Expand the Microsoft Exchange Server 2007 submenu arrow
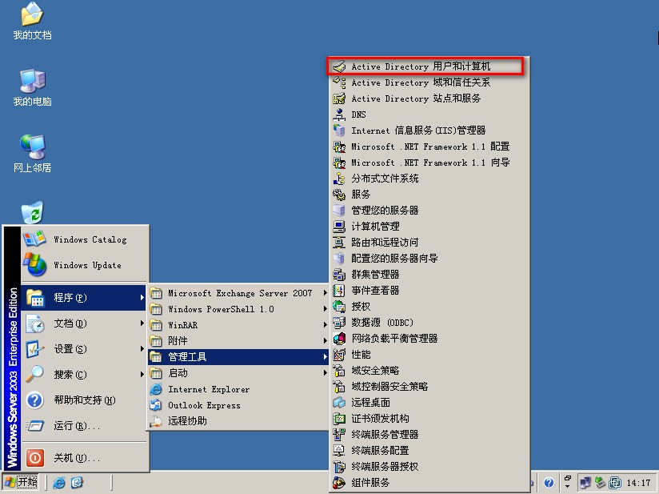The image size is (659, 494). tap(325, 293)
